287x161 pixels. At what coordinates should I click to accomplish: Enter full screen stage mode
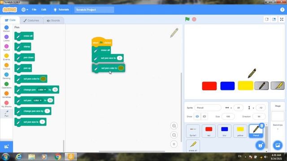point(282,19)
